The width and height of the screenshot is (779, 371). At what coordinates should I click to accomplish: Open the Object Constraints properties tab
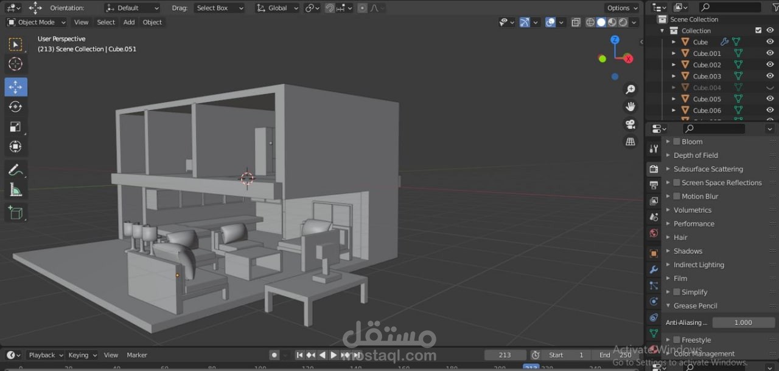coord(654,317)
